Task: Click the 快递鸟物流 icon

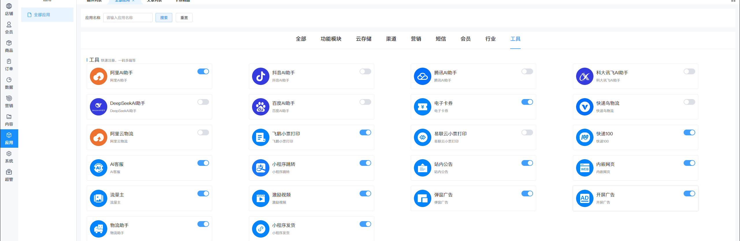Action: point(585,107)
